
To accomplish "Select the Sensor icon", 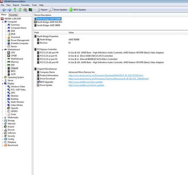I will pyautogui.click(x=9, y=46).
